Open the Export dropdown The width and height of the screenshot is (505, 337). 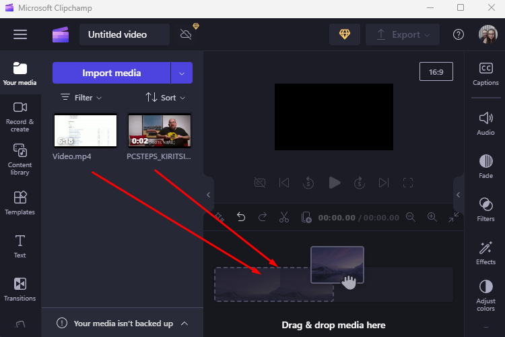coord(402,34)
